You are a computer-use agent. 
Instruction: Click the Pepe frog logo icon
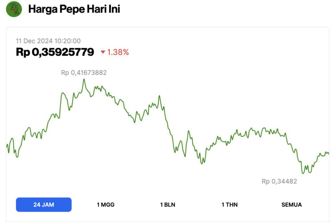[x=14, y=9]
